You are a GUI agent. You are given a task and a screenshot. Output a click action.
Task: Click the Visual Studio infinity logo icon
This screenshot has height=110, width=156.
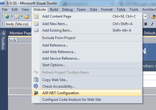[x=2, y=4]
